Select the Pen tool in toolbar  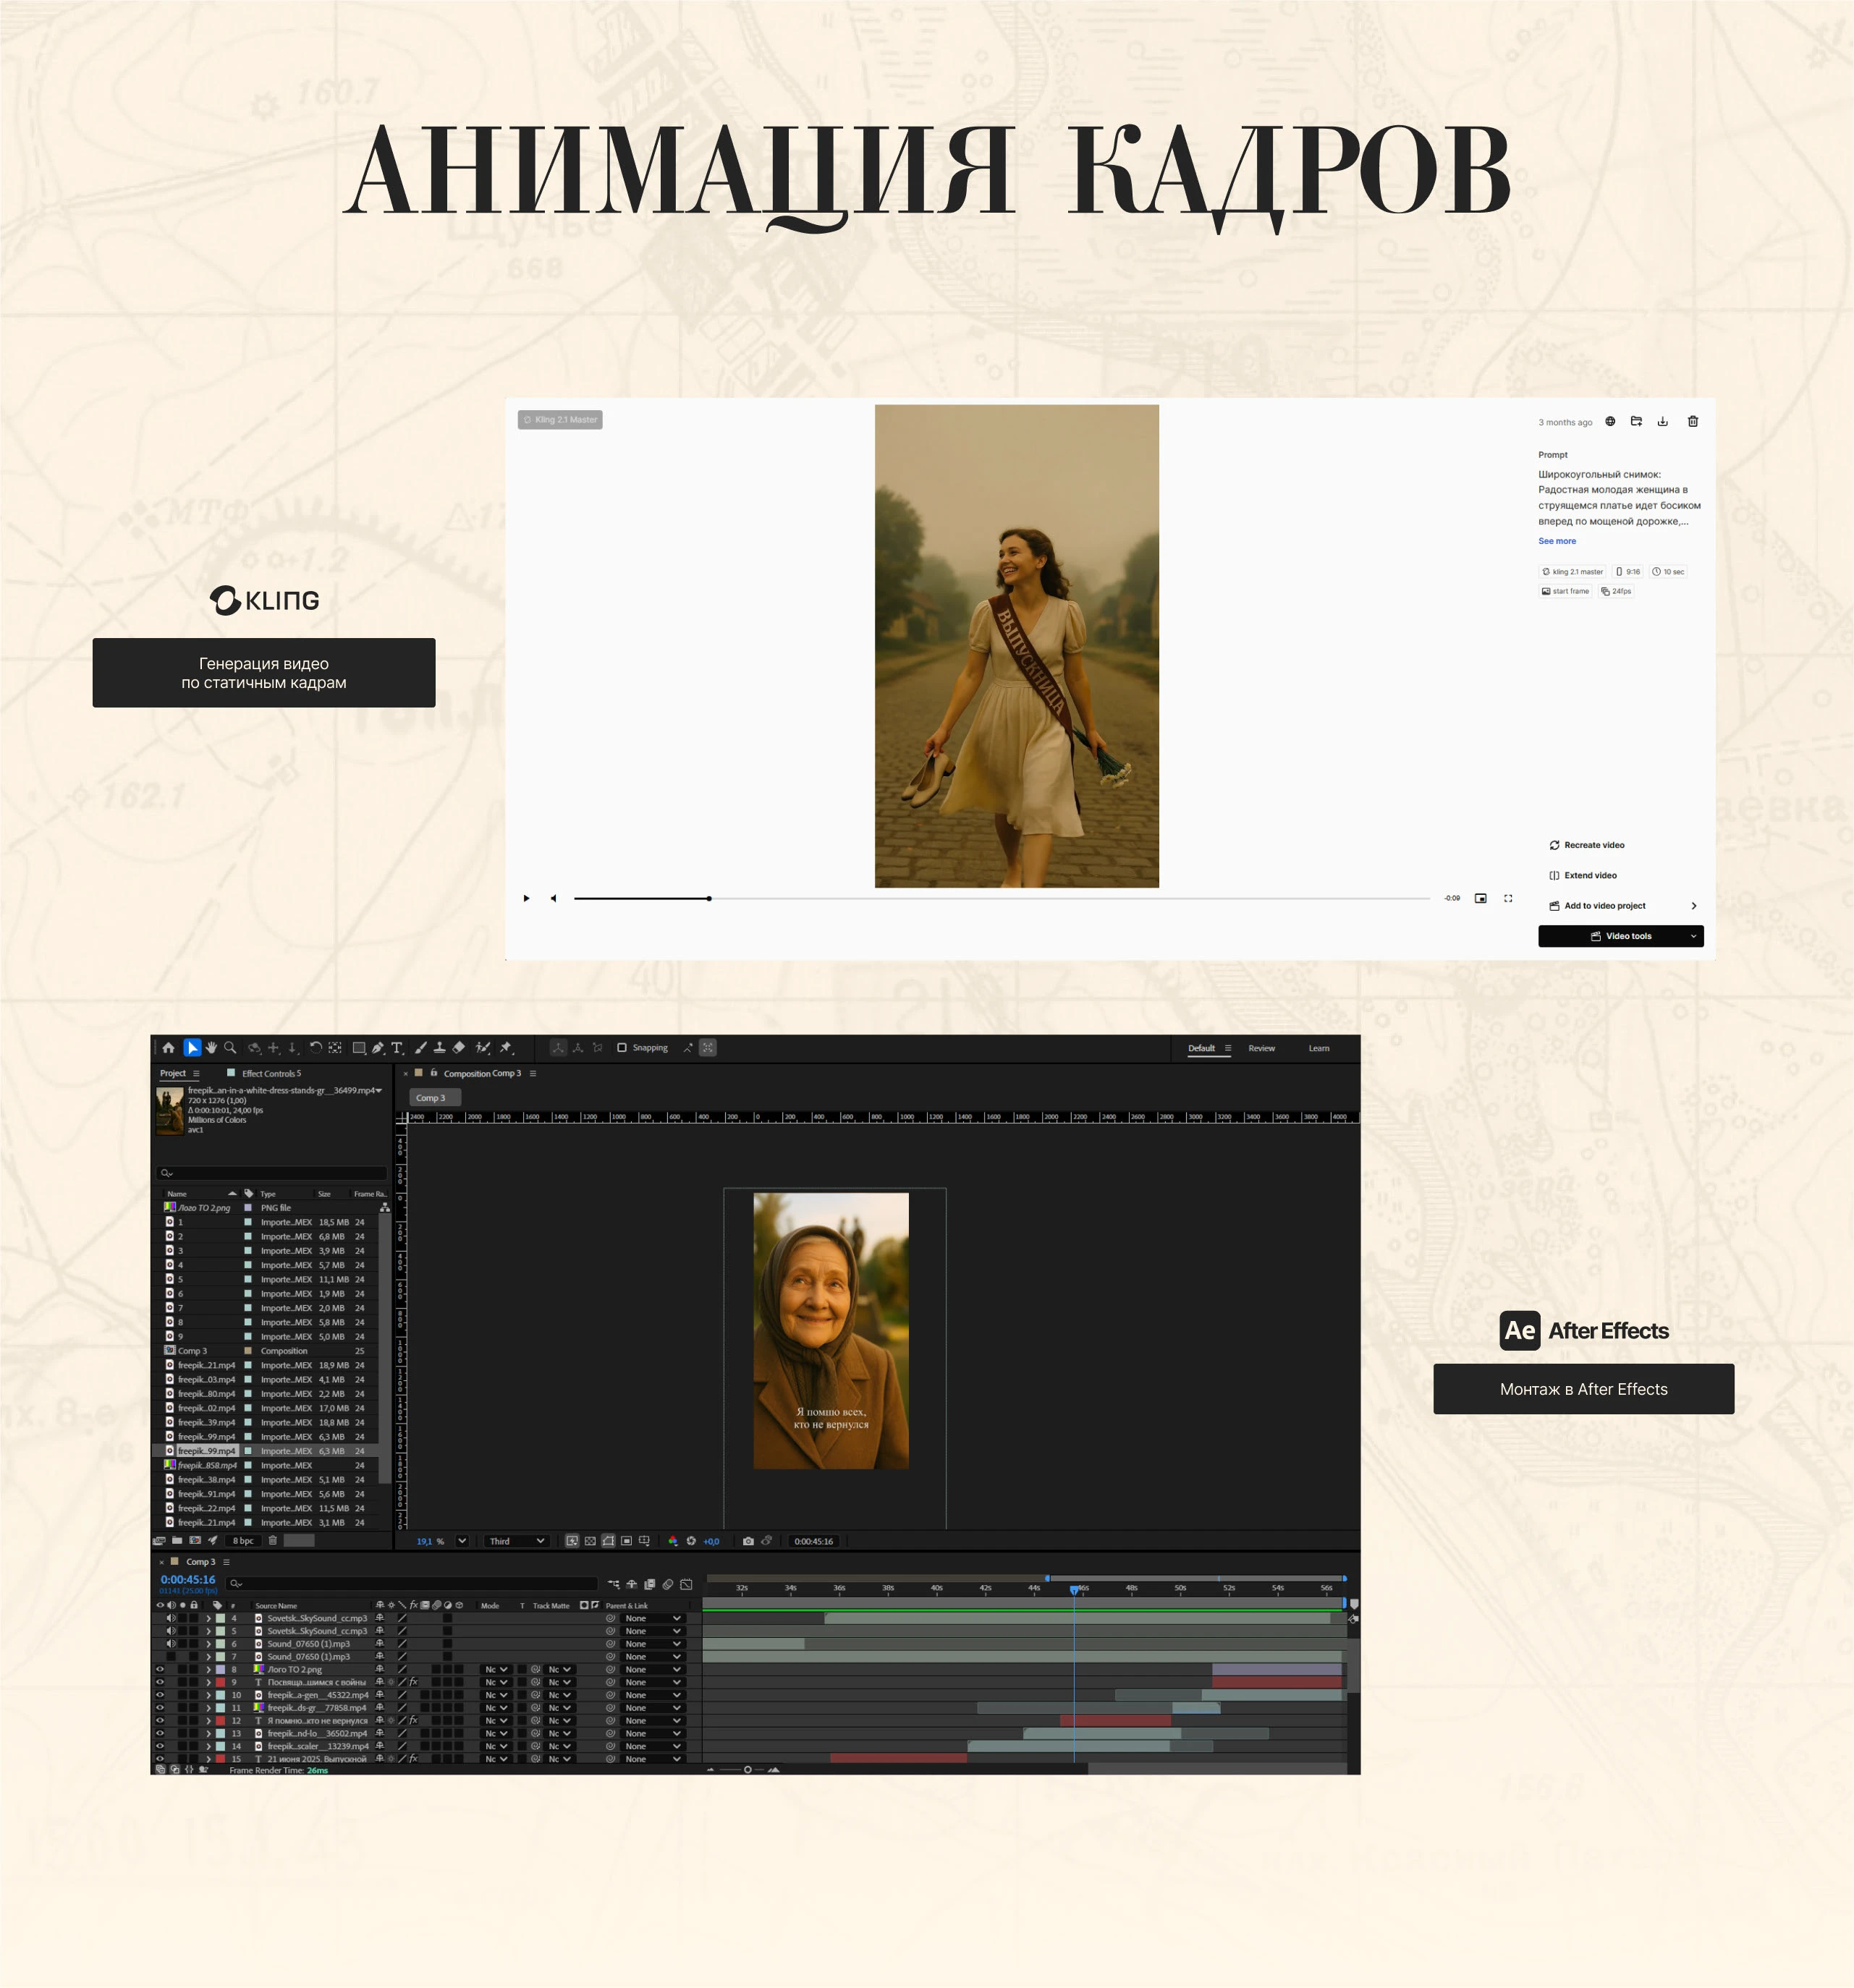click(x=377, y=1048)
